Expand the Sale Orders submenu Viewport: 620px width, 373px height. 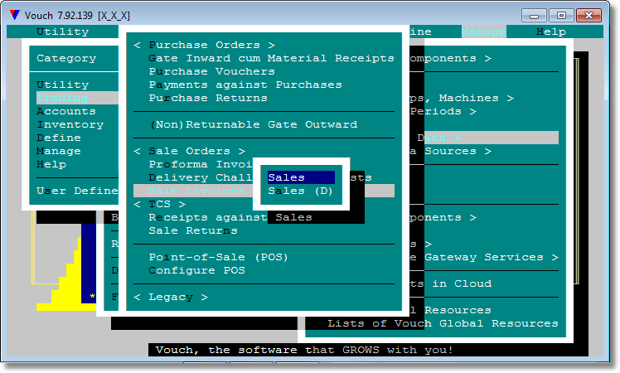(190, 151)
